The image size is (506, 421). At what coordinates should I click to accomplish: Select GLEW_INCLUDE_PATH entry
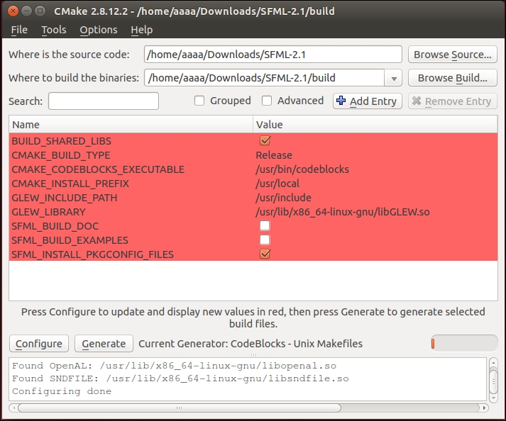point(65,198)
